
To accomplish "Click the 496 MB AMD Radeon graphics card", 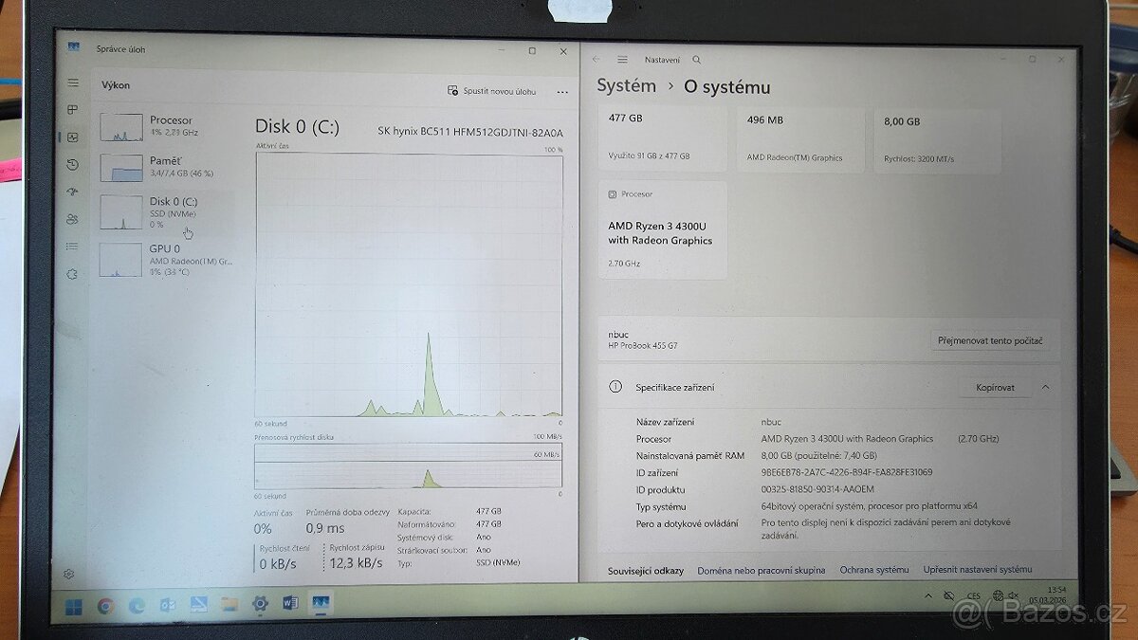I will click(799, 139).
